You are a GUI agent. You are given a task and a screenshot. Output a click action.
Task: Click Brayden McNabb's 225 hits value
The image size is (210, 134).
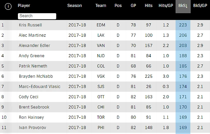148,76
